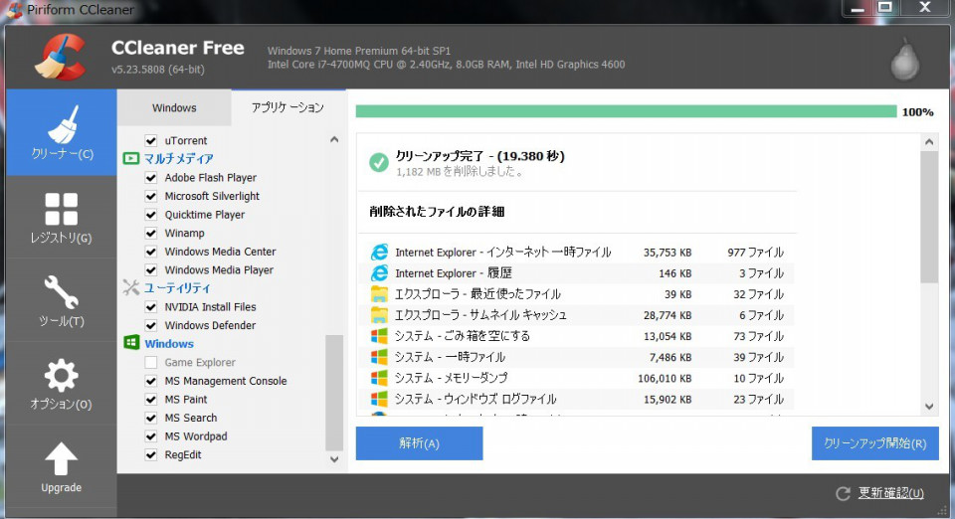Switch to the Windows tab
The height and width of the screenshot is (519, 955).
(x=174, y=107)
